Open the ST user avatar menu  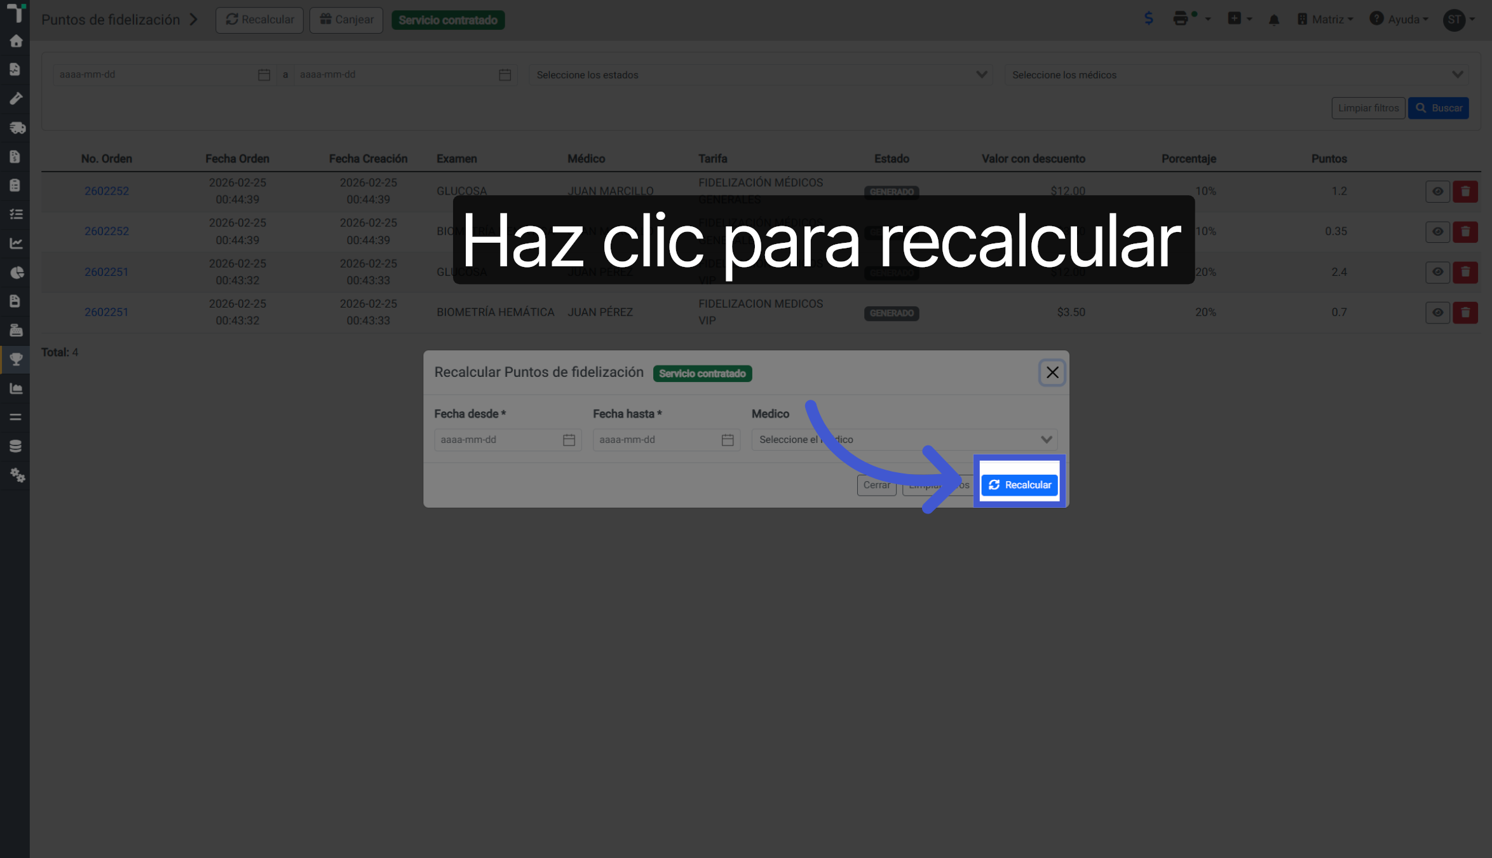click(x=1459, y=20)
